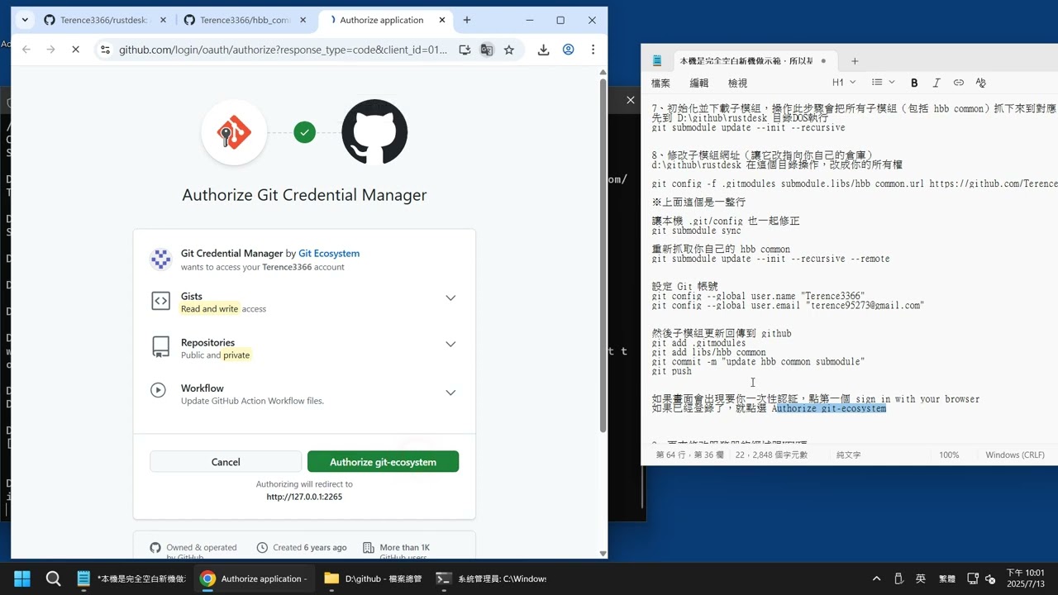Viewport: 1058px width, 595px height.
Task: Click the Gists code icon
Action: pos(160,302)
